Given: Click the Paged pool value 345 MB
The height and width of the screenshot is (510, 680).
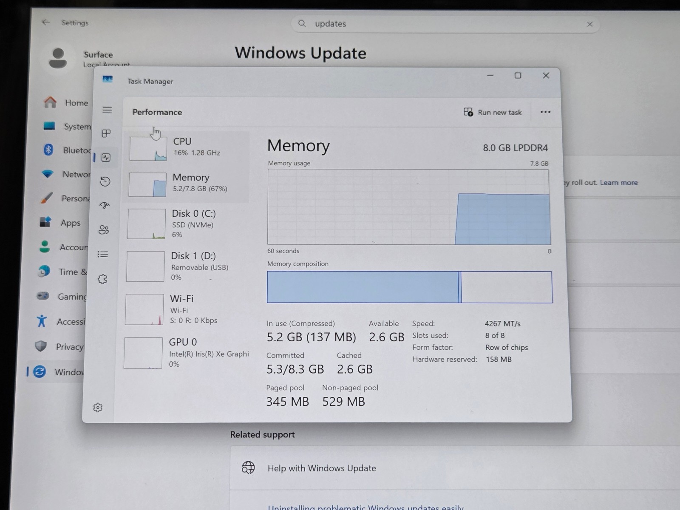Looking at the screenshot, I should (x=287, y=402).
